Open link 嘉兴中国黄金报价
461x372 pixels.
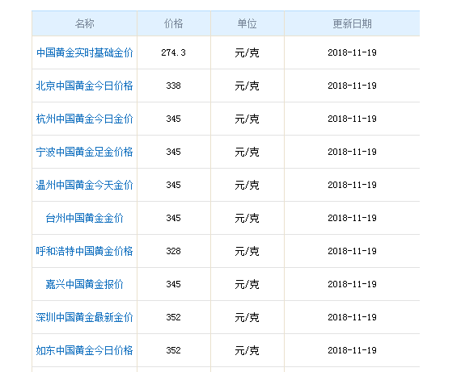tap(85, 284)
